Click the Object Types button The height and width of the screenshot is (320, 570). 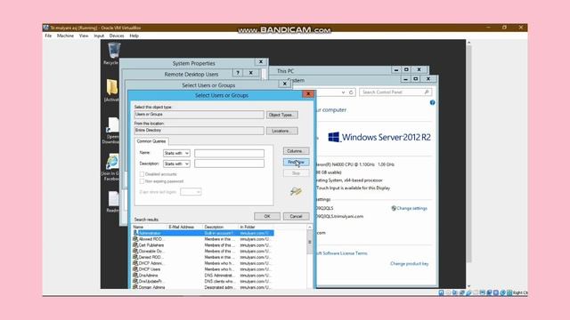coord(282,115)
